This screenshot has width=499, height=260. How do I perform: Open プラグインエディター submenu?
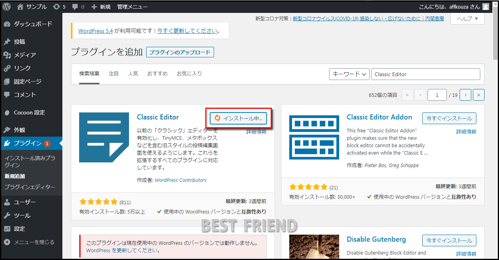(x=30, y=187)
